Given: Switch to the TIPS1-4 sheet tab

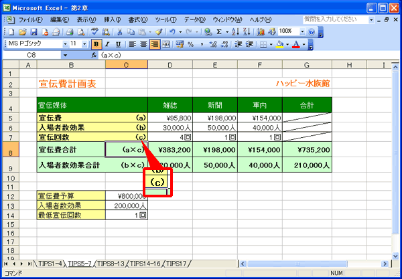Looking at the screenshot, I should tap(50, 264).
